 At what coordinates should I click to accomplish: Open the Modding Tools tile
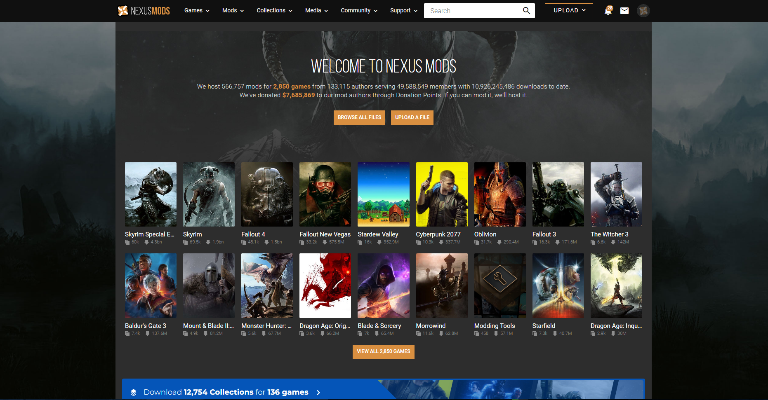pos(500,285)
